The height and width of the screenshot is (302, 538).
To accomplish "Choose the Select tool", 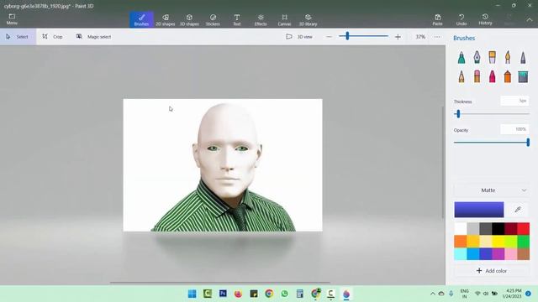I will 18,37.
